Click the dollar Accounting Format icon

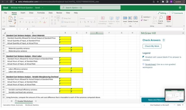[81, 22]
